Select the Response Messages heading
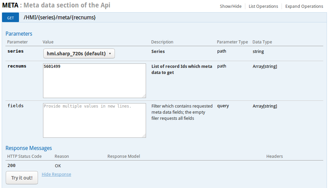 point(29,148)
